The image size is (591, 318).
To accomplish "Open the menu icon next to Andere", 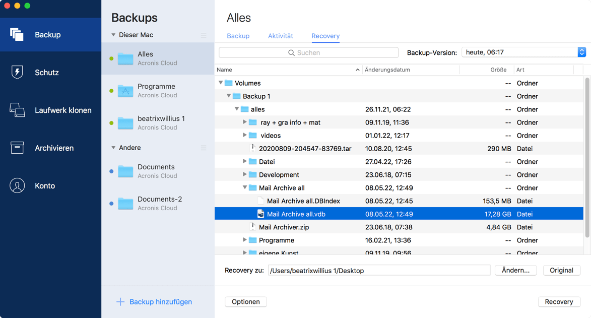I will coord(204,148).
